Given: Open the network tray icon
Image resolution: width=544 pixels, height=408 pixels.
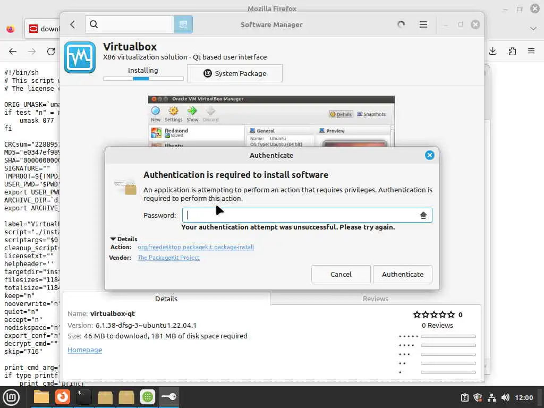Looking at the screenshot, I should (491, 397).
